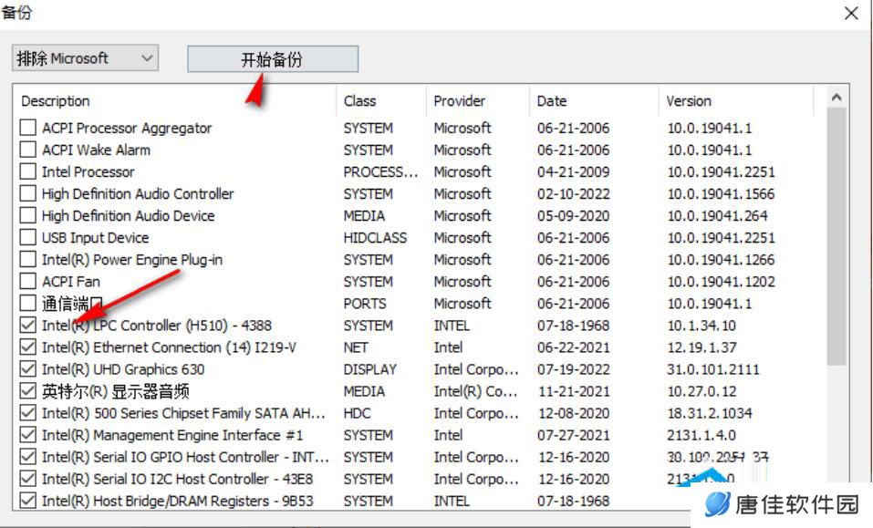This screenshot has width=873, height=528.
Task: Click version 12.19.1.37 cell
Action: tap(702, 347)
